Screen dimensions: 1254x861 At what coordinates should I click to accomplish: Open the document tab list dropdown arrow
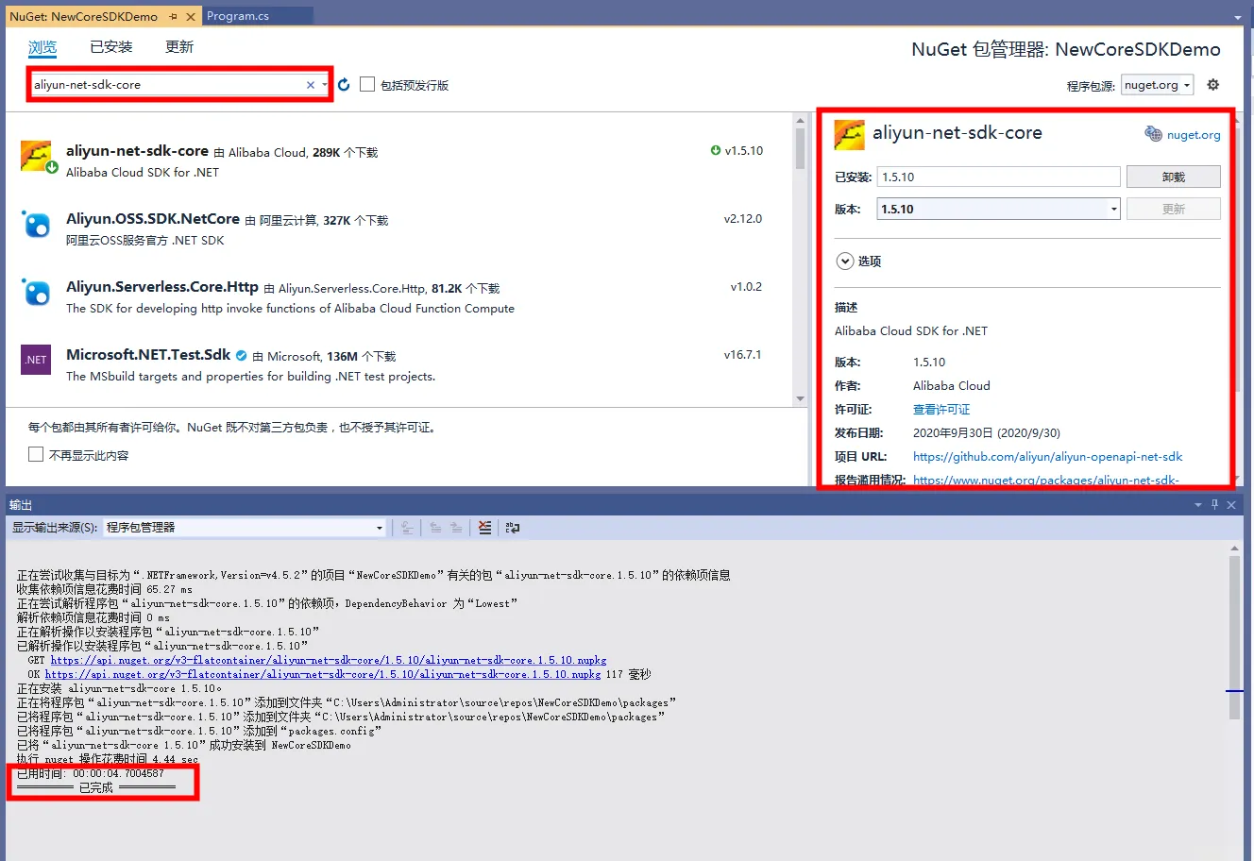click(x=1238, y=17)
